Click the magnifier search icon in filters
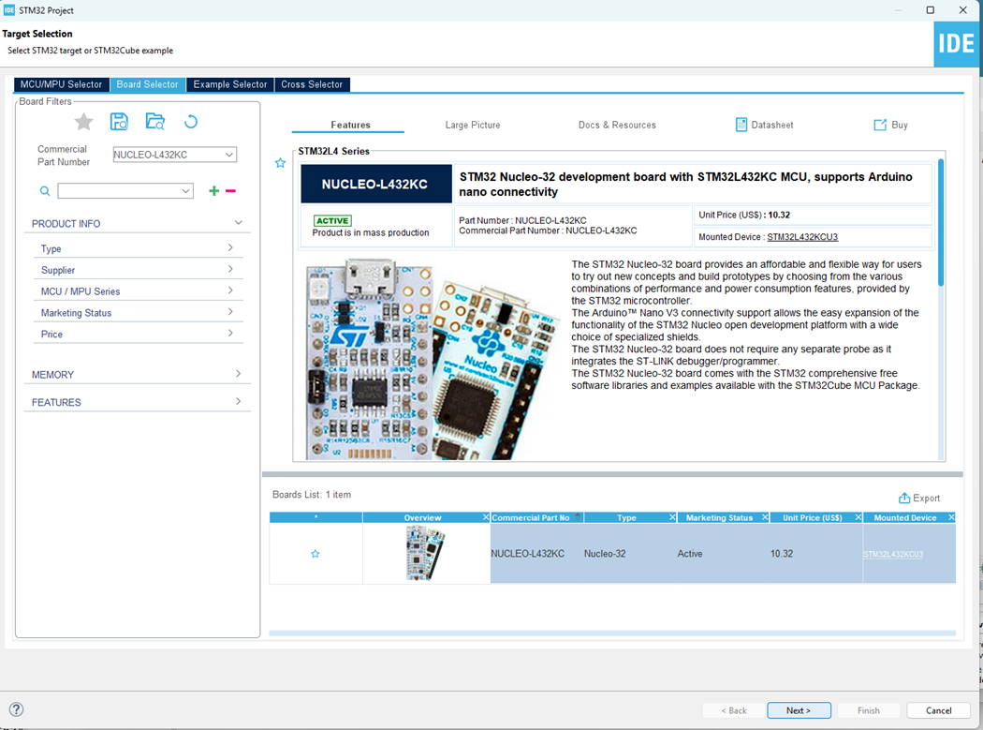 [45, 191]
